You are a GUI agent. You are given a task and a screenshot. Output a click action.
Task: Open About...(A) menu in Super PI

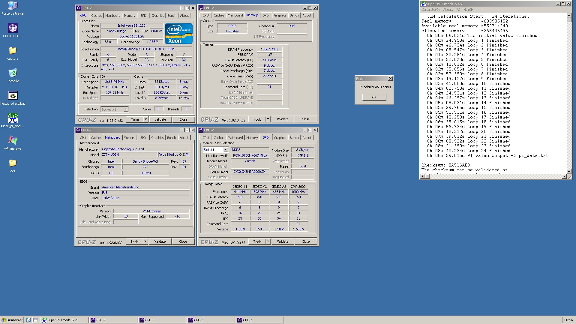click(x=451, y=10)
